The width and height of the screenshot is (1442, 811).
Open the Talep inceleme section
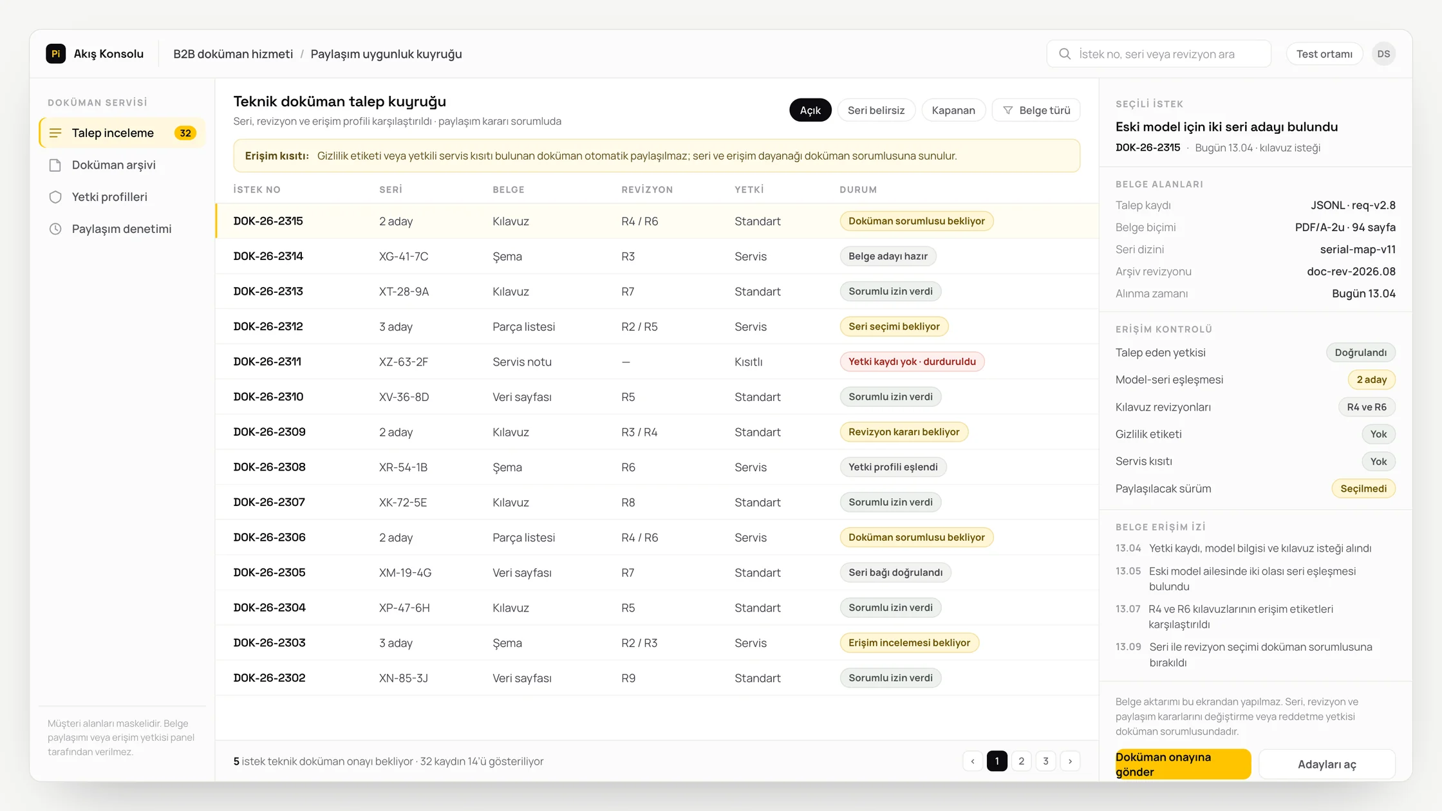122,133
